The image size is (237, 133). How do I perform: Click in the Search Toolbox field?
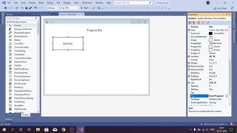point(20,18)
